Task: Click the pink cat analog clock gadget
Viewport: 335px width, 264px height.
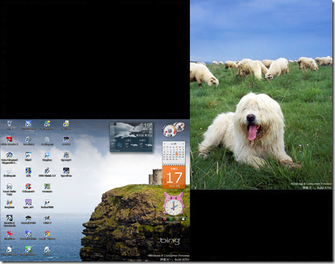Action: [173, 204]
